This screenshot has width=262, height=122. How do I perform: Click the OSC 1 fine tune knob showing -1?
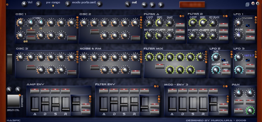click(41, 23)
